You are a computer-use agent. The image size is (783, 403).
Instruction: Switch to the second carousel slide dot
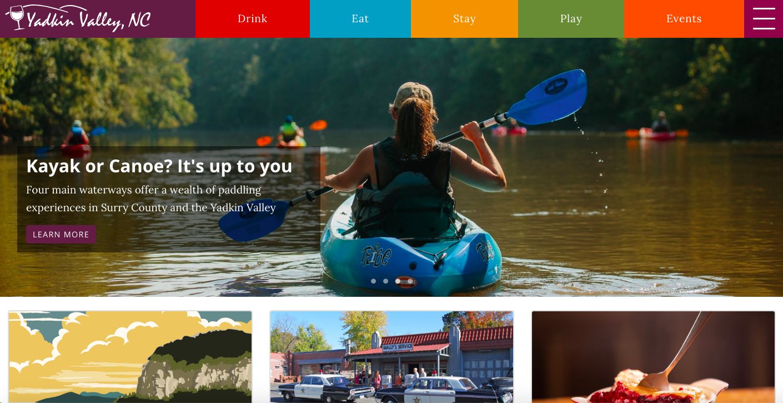tap(385, 281)
